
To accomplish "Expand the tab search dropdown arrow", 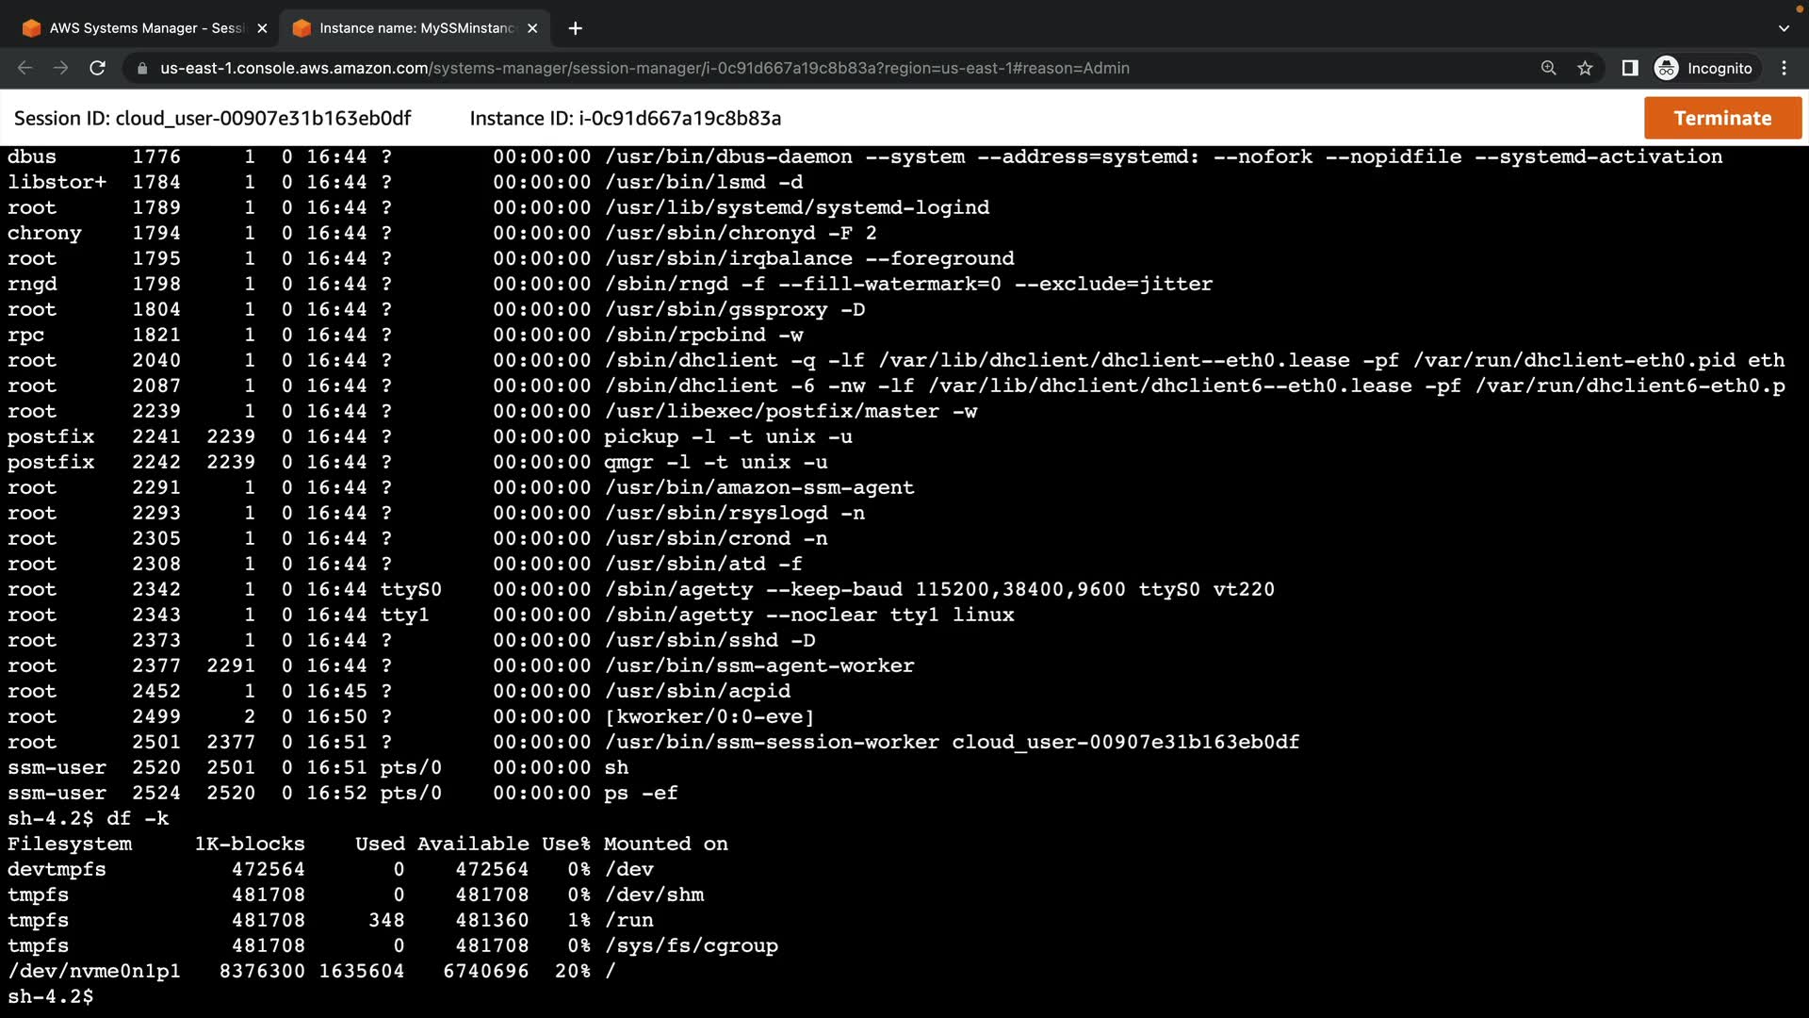I will (x=1784, y=28).
